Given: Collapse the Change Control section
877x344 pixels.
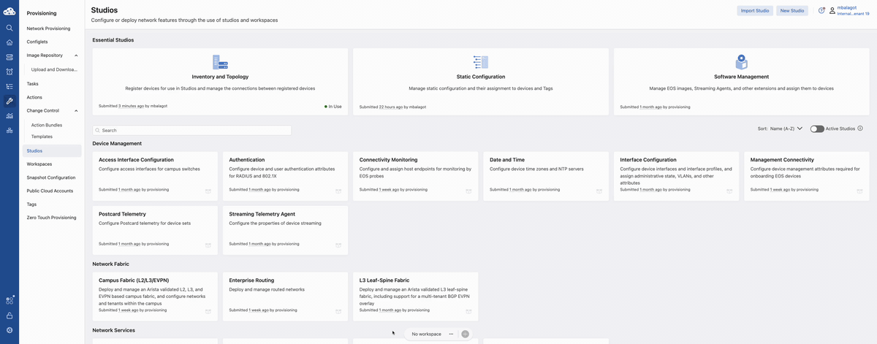Looking at the screenshot, I should [77, 111].
